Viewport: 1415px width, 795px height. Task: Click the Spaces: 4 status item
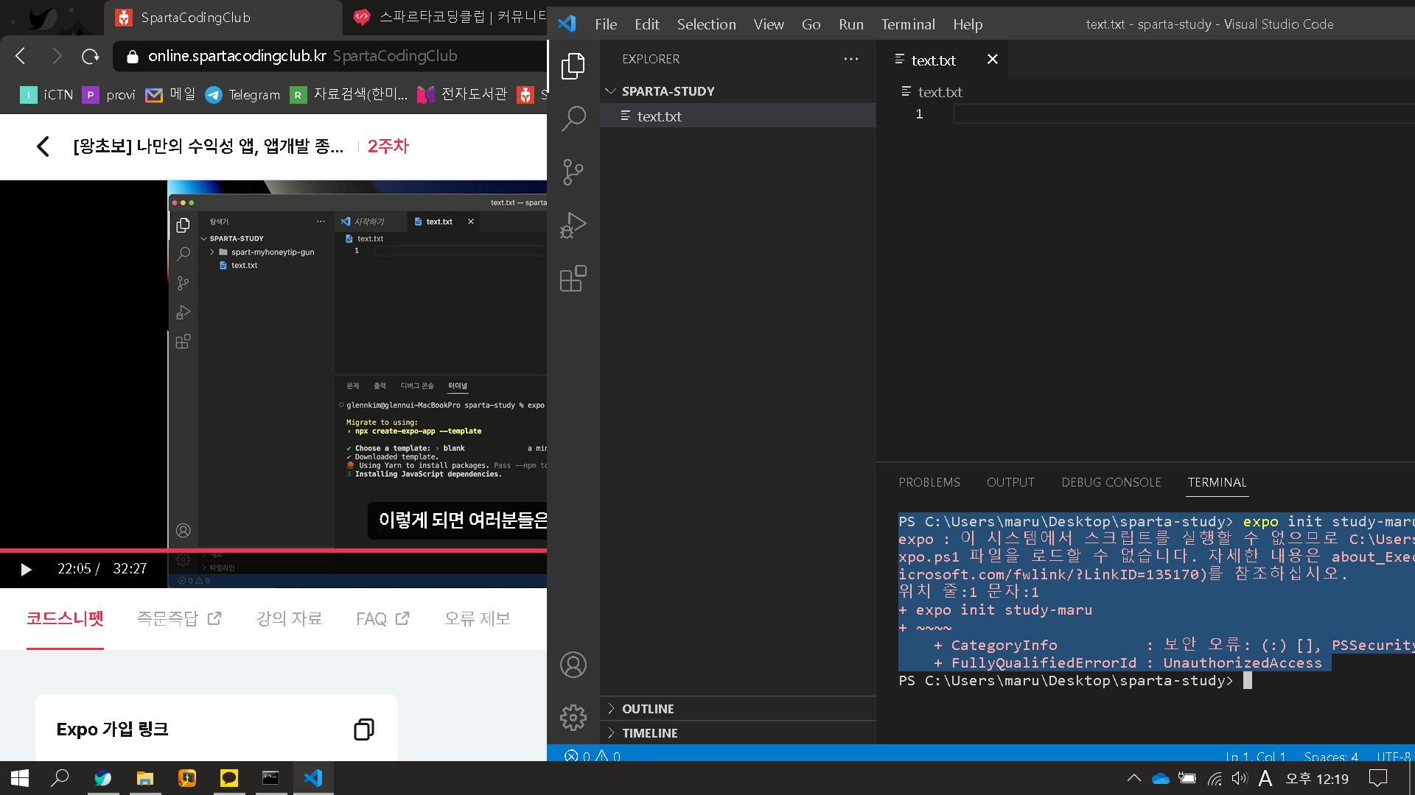1331,756
